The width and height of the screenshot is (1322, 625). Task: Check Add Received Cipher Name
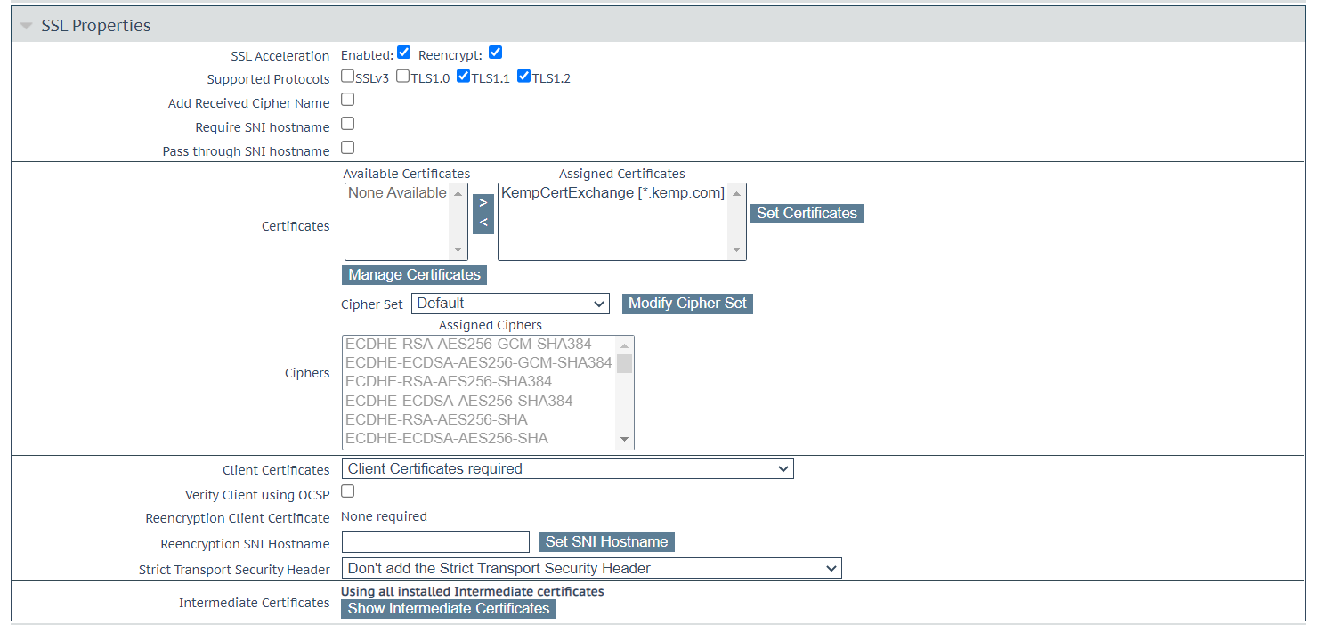coord(348,100)
